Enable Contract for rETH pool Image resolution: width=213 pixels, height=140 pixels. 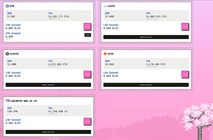pos(146,85)
